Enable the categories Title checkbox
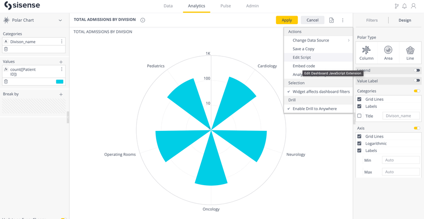The height and width of the screenshot is (219, 424). (x=359, y=116)
